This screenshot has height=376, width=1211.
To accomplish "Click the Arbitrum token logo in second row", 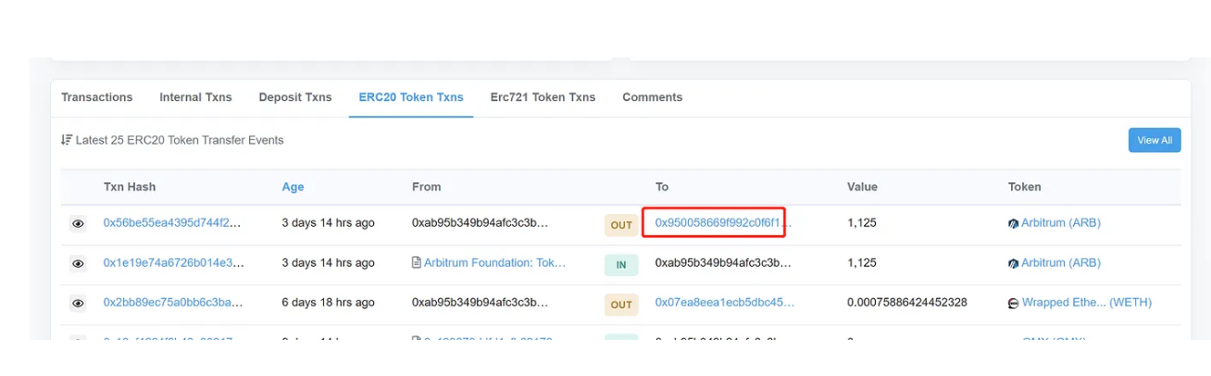I will pos(1014,263).
